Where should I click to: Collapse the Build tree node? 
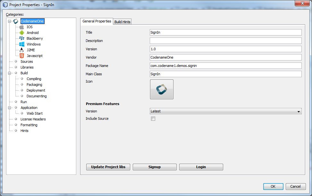tap(9, 73)
